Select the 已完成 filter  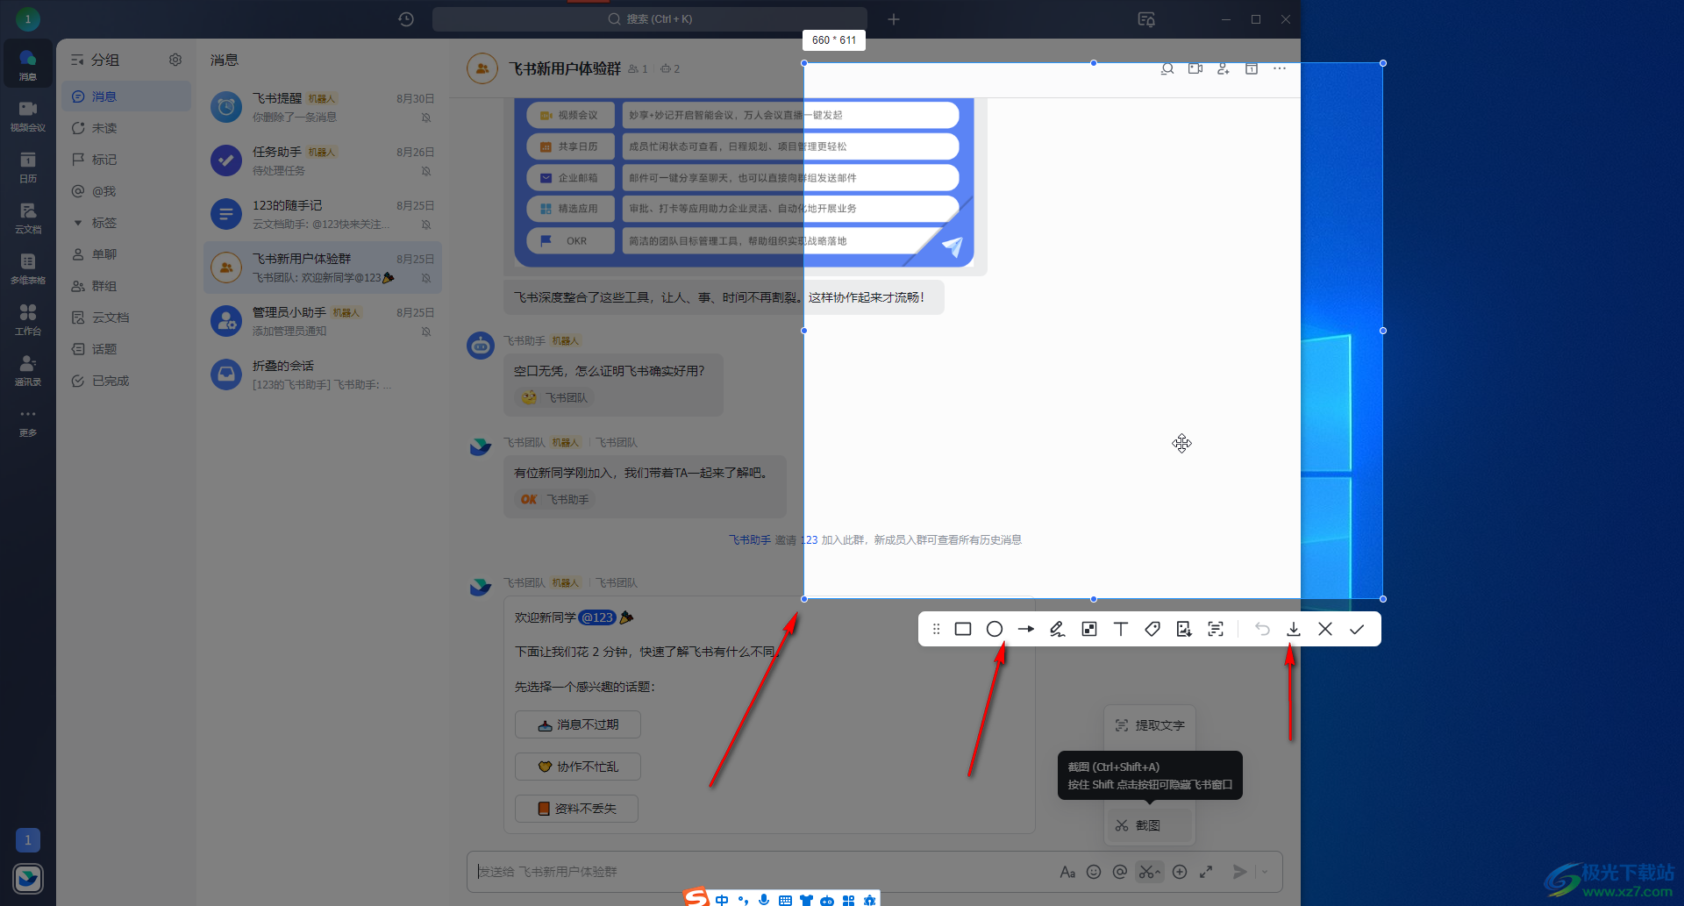126,381
